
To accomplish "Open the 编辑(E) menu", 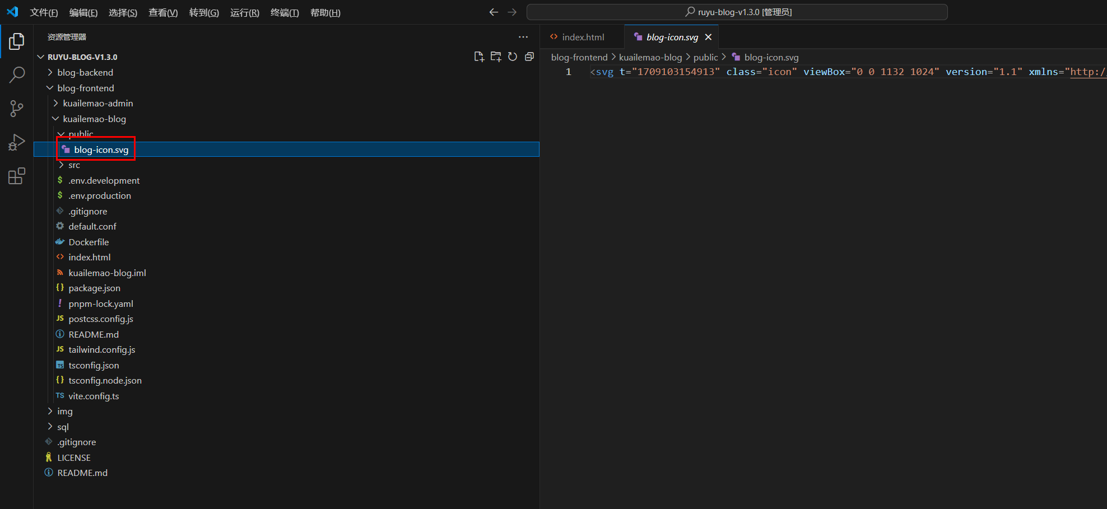I will coord(83,12).
